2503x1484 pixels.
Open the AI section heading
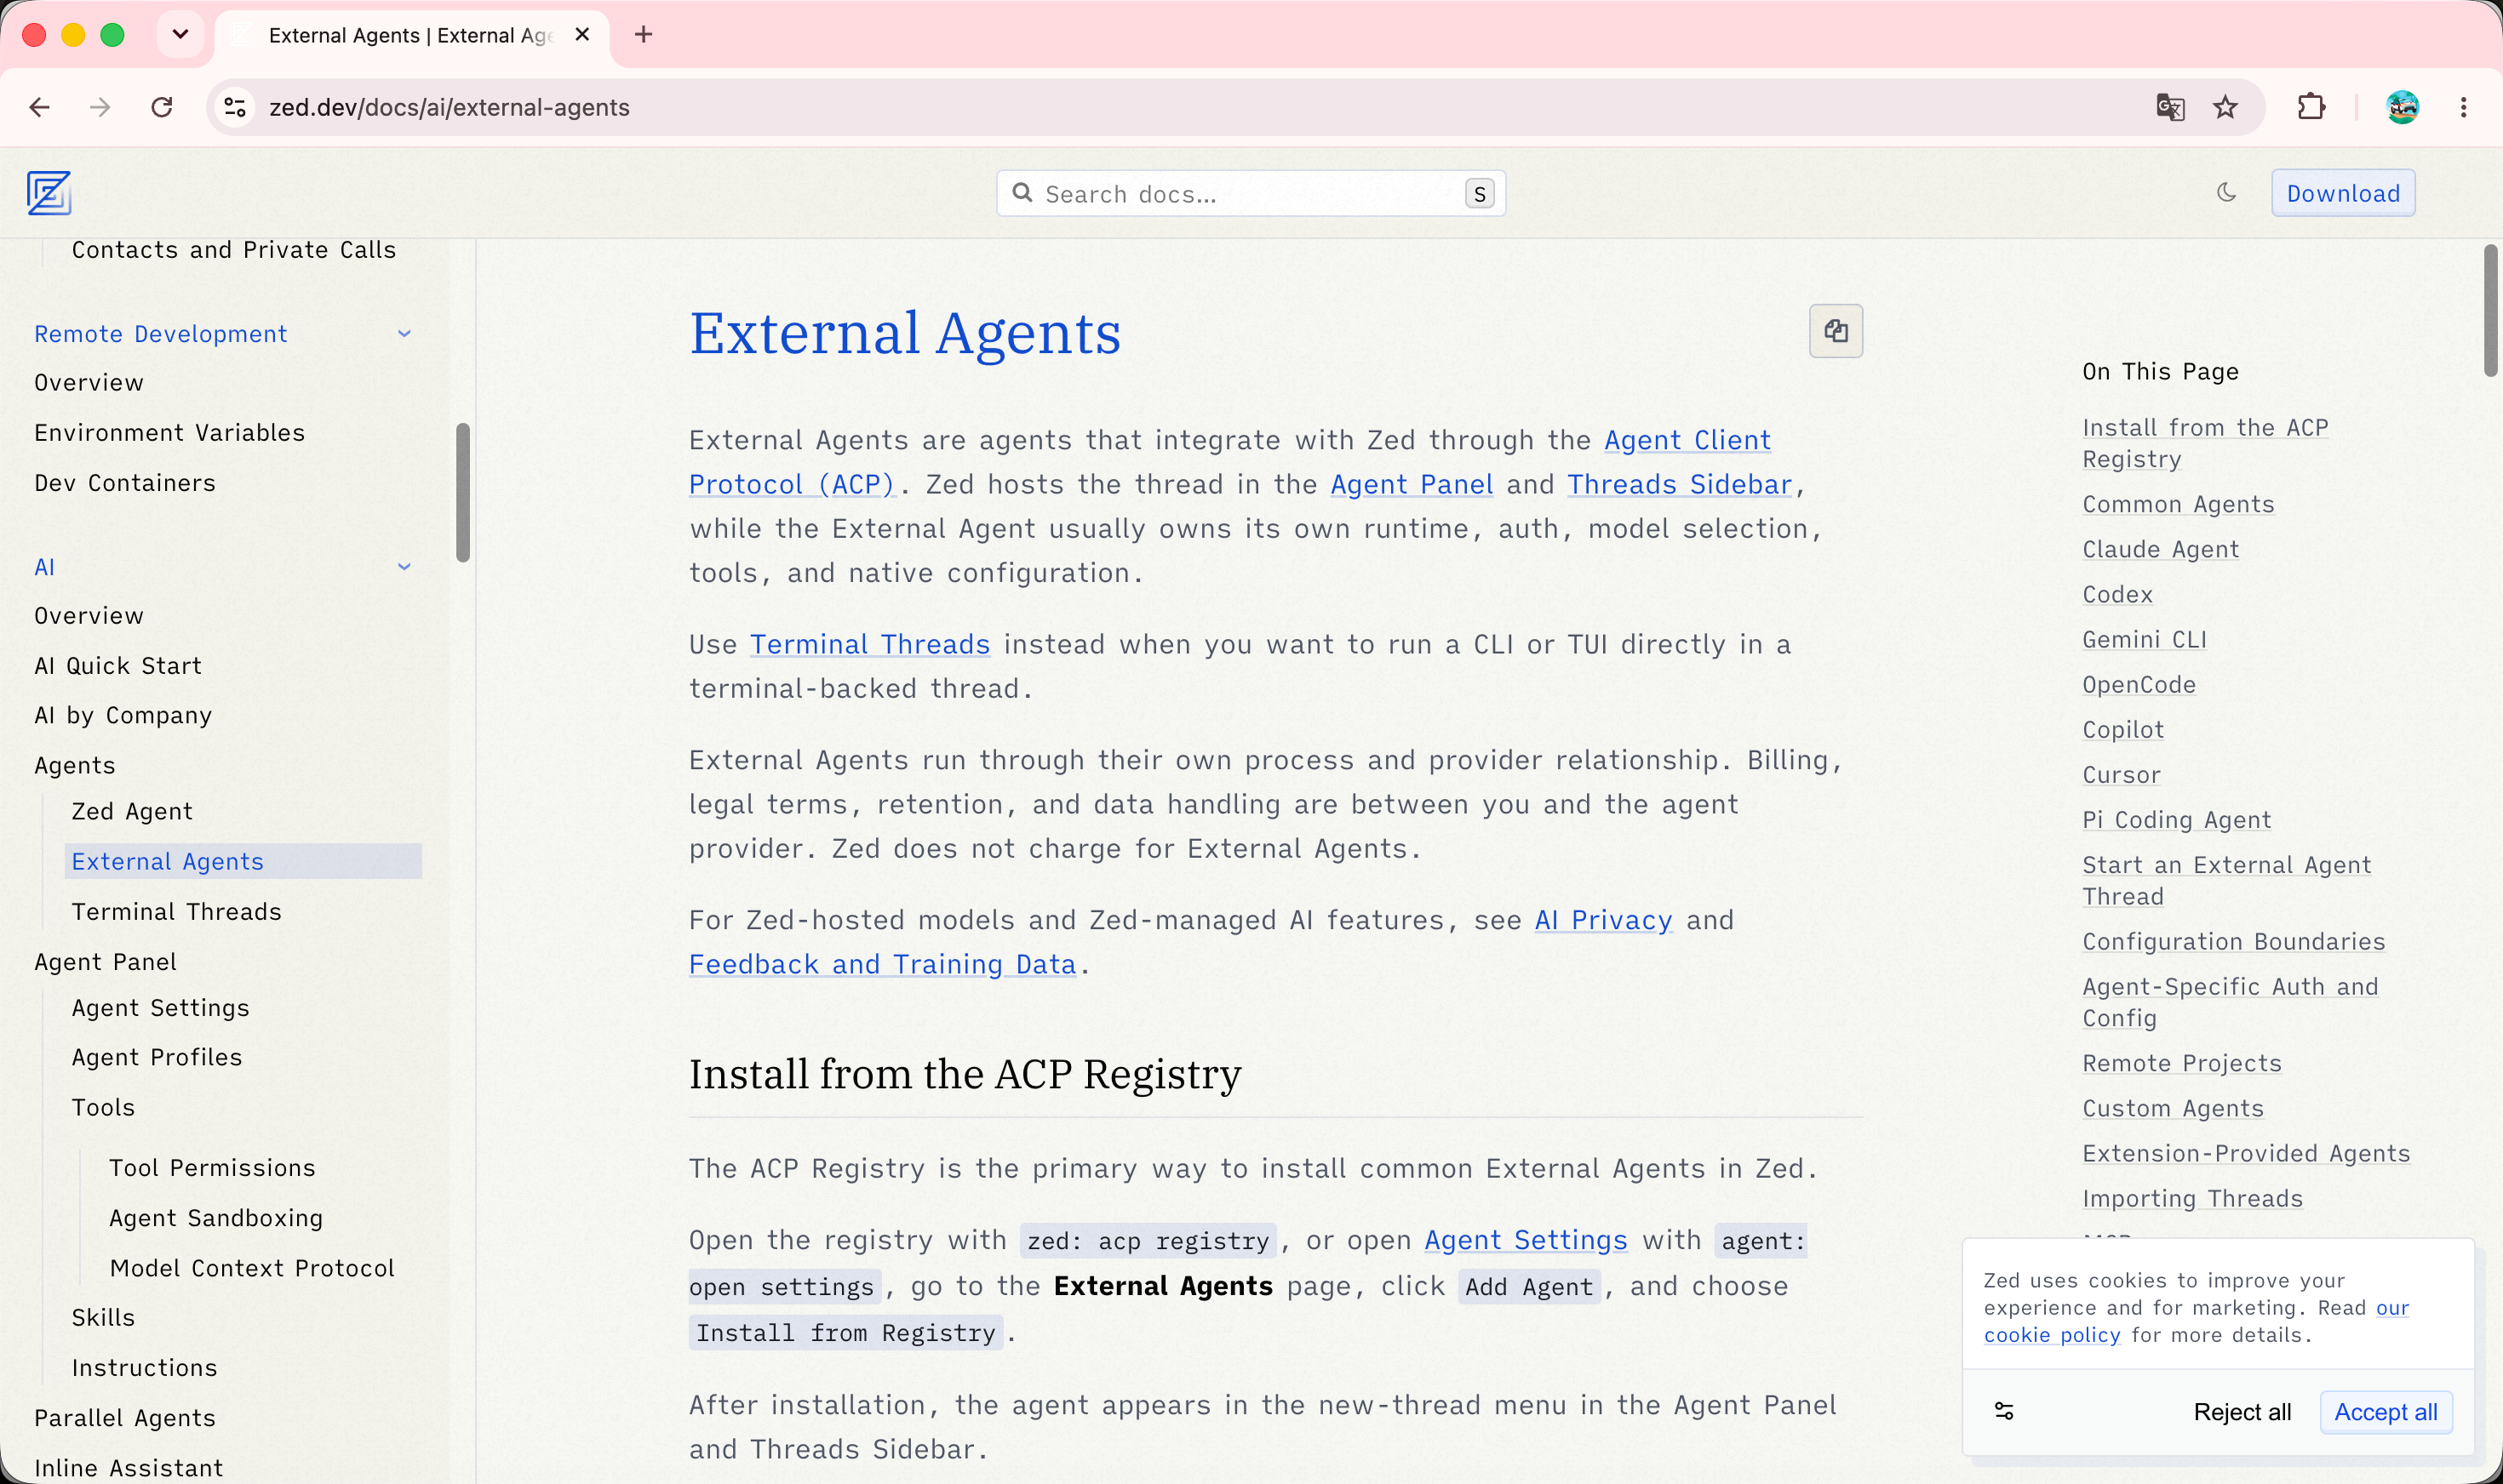[x=45, y=567]
